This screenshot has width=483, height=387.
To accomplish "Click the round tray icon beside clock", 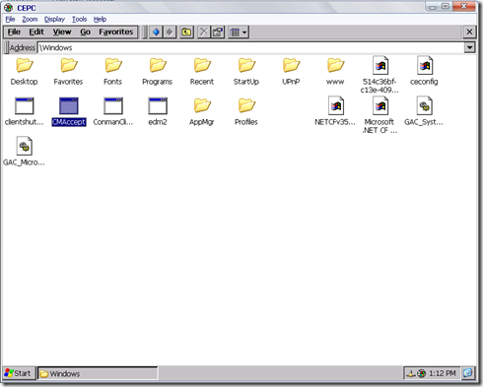I will click(421, 373).
